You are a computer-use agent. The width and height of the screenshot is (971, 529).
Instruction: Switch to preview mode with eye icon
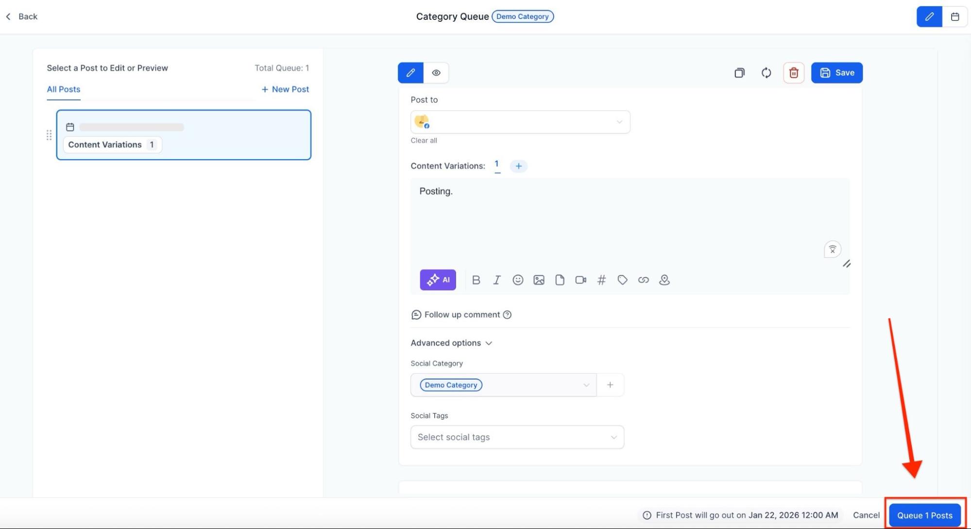(x=436, y=73)
